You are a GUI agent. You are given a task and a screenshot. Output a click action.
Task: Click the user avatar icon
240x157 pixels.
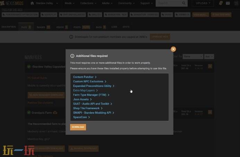(236, 3)
